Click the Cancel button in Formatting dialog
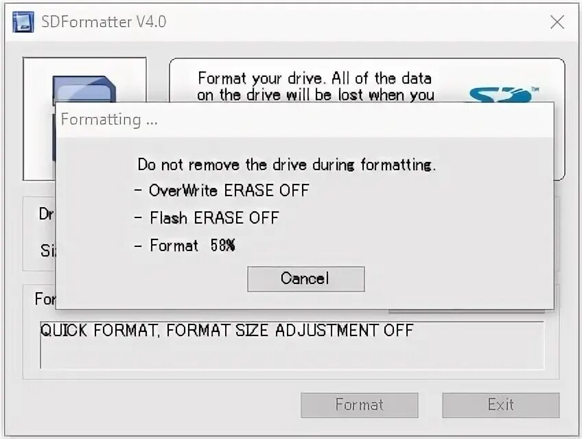Screen dimensions: 582x439 coord(306,278)
